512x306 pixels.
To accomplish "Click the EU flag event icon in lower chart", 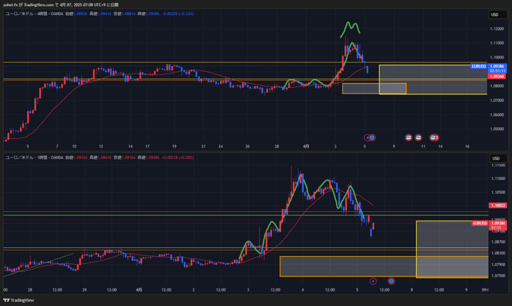I will pos(391,281).
